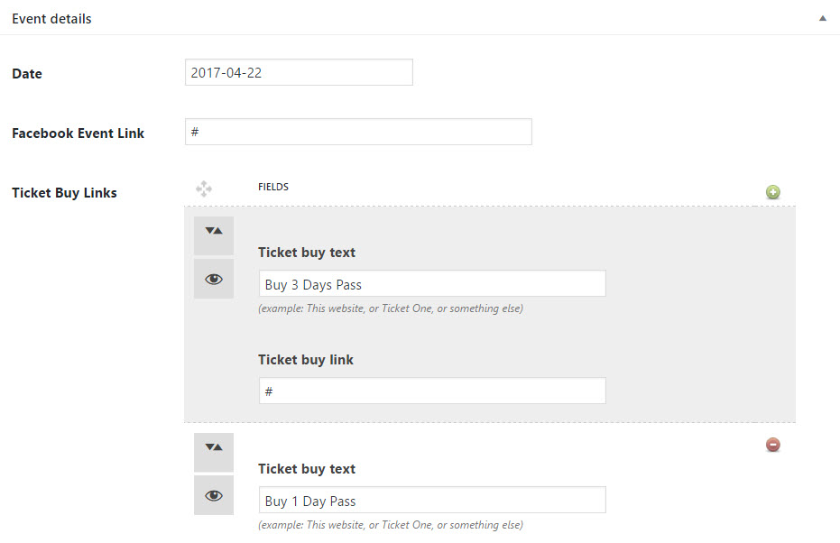
Task: Click reorder arrows of Buy 1 Day Pass row
Action: (214, 447)
